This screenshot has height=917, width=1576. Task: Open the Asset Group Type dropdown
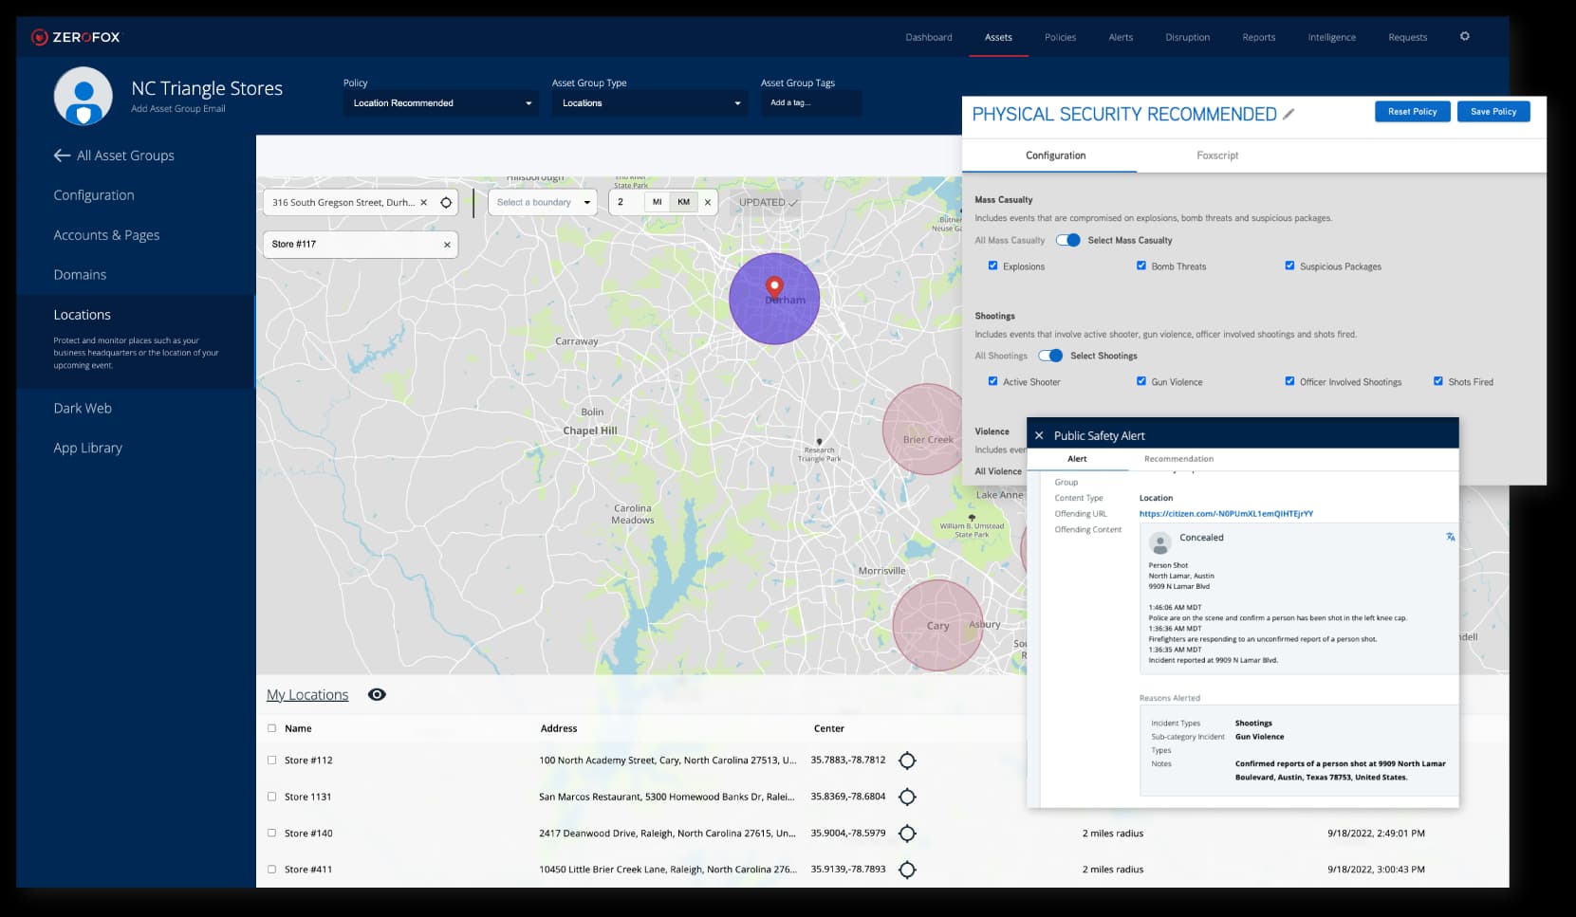[648, 102]
